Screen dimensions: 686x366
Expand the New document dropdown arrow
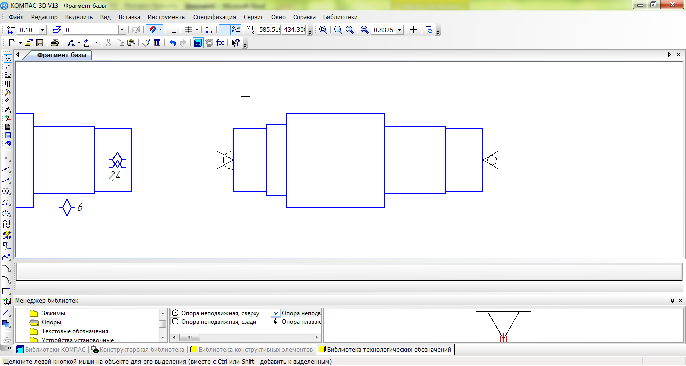tap(20, 43)
